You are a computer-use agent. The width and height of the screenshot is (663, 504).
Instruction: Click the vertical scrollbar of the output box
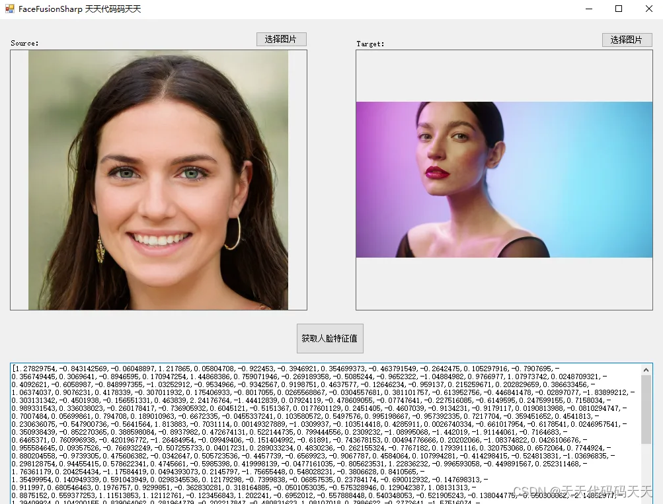click(x=647, y=410)
